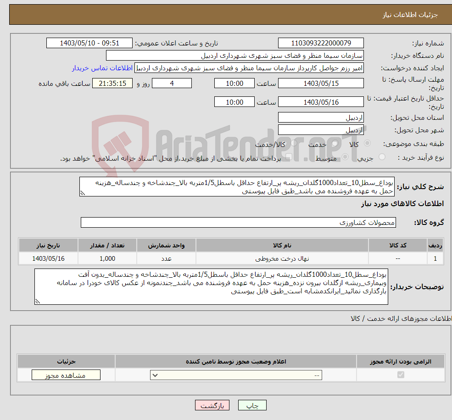This screenshot has height=420, width=452.
Task: Click the واحد شمارش column header
Action: (x=166, y=245)
